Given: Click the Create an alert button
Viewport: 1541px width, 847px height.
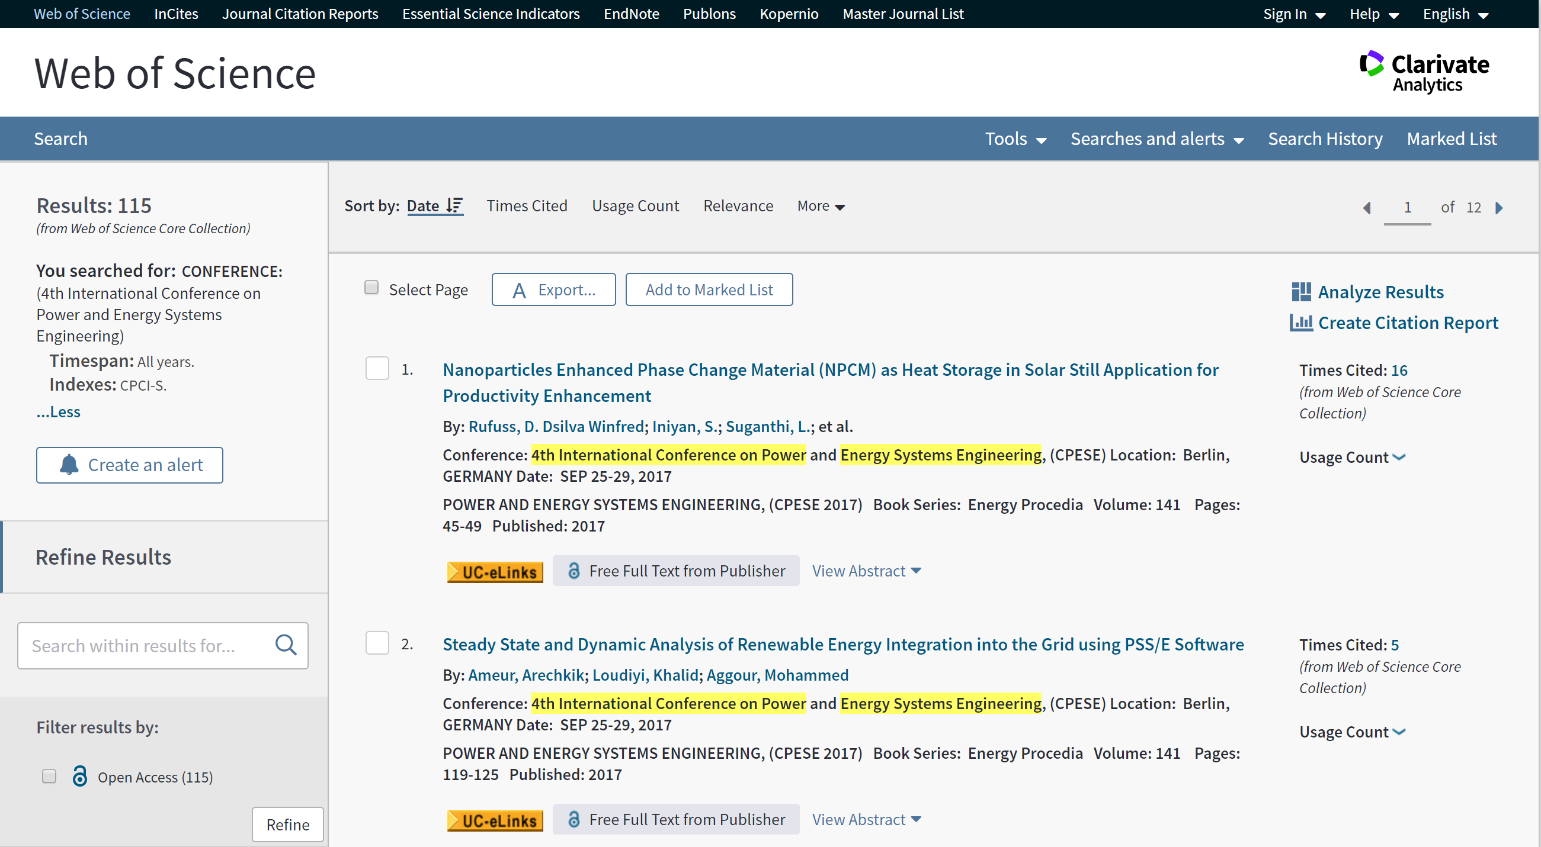Looking at the screenshot, I should point(129,465).
